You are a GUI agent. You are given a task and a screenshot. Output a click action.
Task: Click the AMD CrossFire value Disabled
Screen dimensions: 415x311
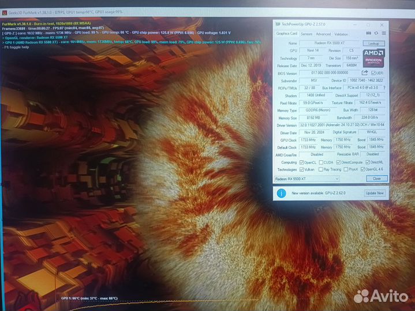coord(317,154)
